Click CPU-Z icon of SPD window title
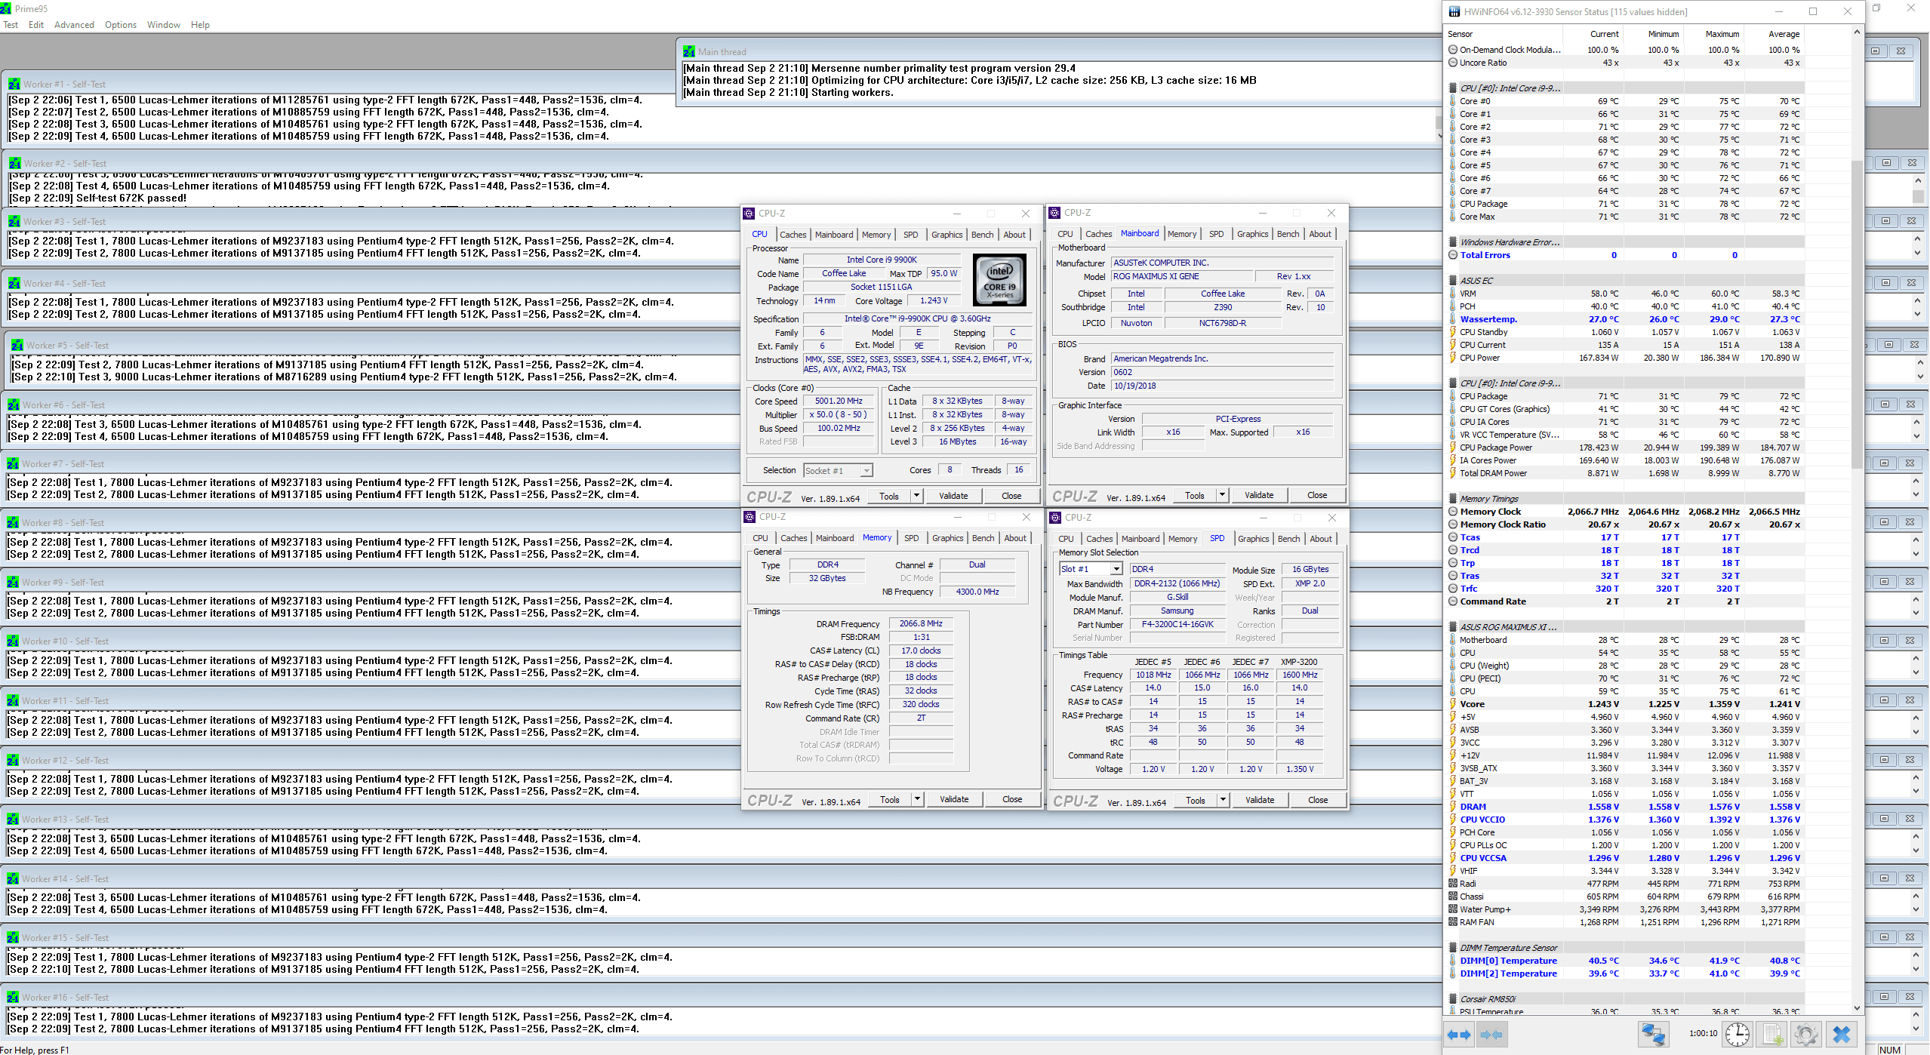The height and width of the screenshot is (1055, 1930). pyautogui.click(x=1055, y=518)
